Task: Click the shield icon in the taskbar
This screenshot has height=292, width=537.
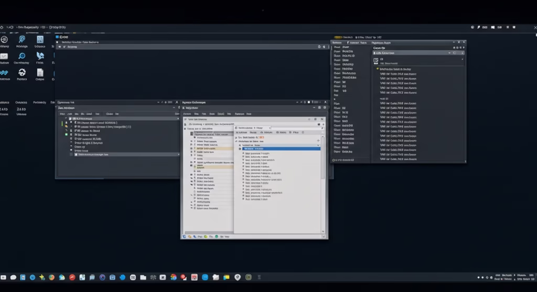Action: pos(238,277)
